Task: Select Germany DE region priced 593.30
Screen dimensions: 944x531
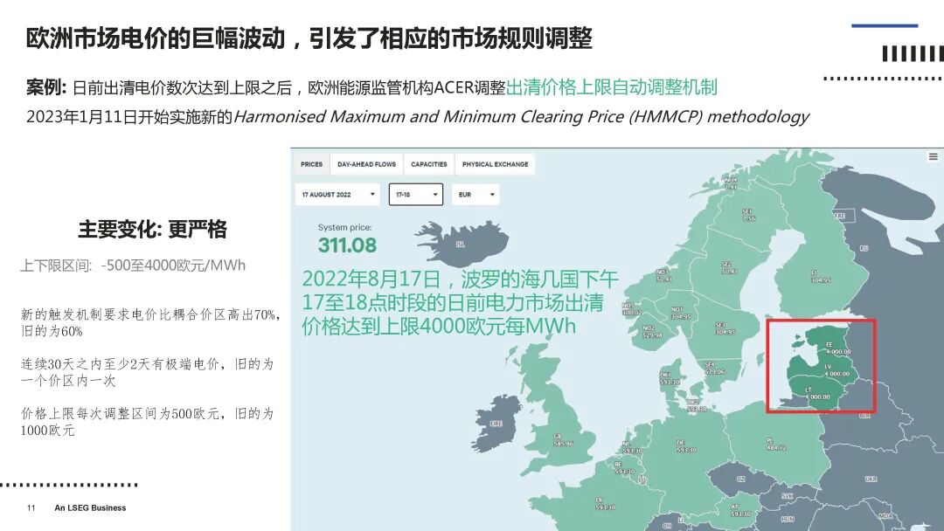Action: 686,445
